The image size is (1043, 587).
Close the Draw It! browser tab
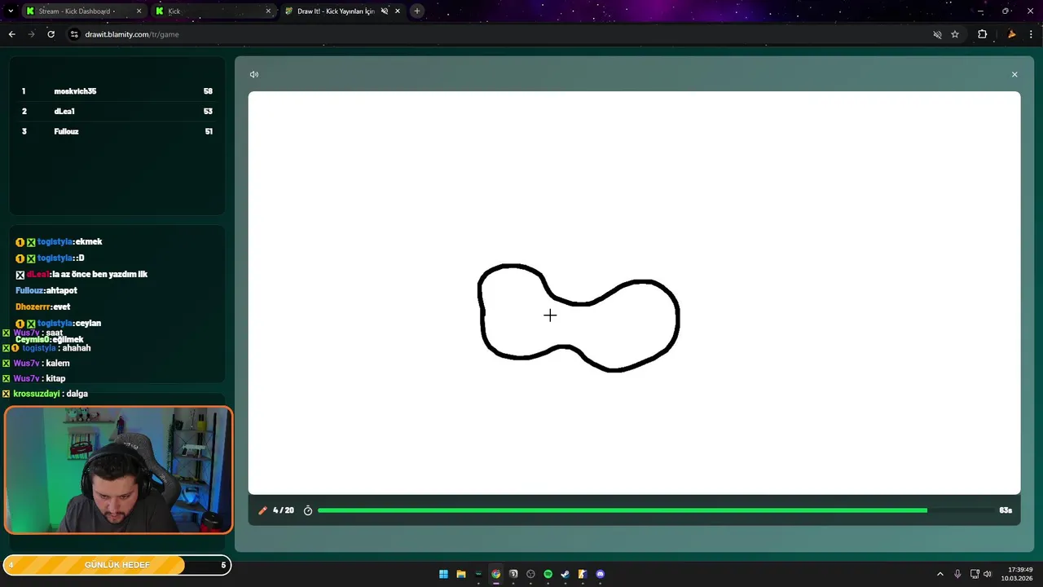click(398, 11)
